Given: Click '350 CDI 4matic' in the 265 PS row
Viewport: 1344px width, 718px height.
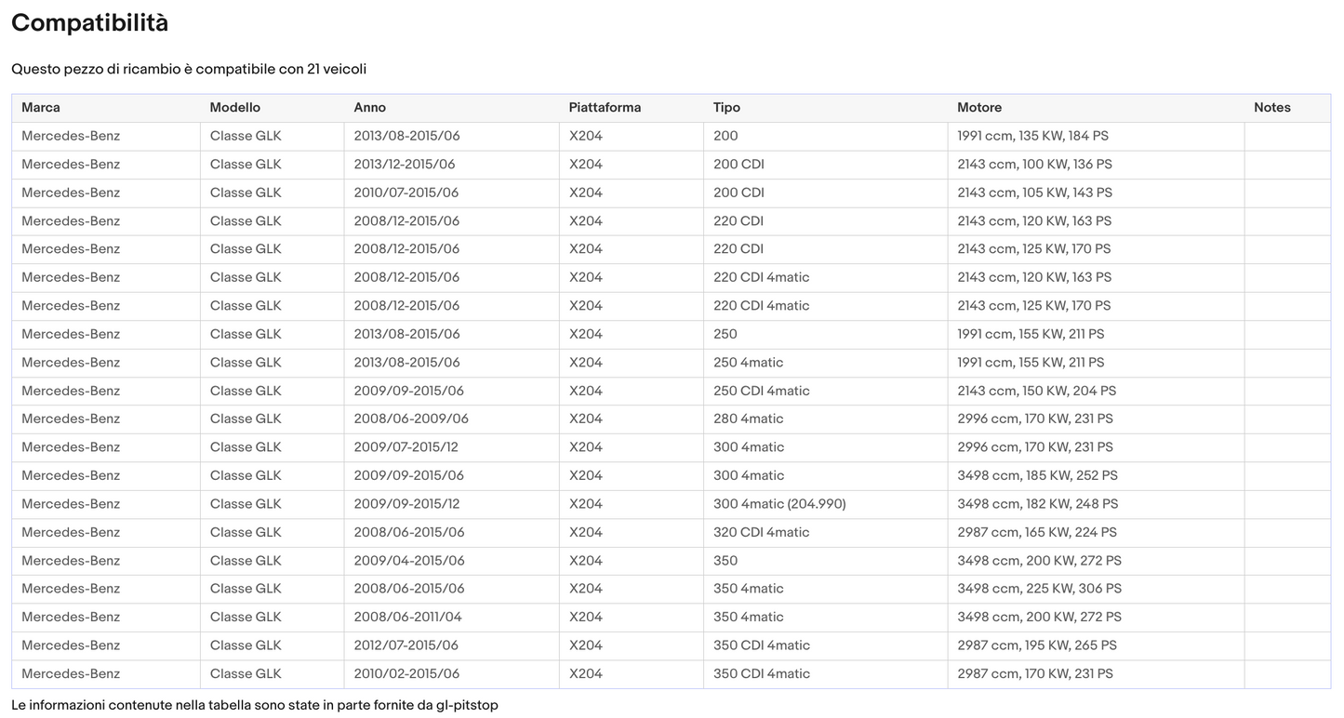Looking at the screenshot, I should tap(762, 645).
